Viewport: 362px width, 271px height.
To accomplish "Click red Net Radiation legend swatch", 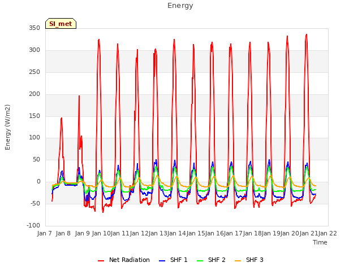I will click(101, 261).
